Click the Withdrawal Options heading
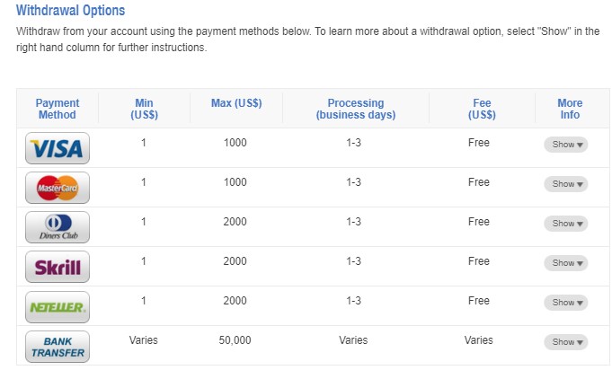This screenshot has height=370, width=612. coord(71,11)
